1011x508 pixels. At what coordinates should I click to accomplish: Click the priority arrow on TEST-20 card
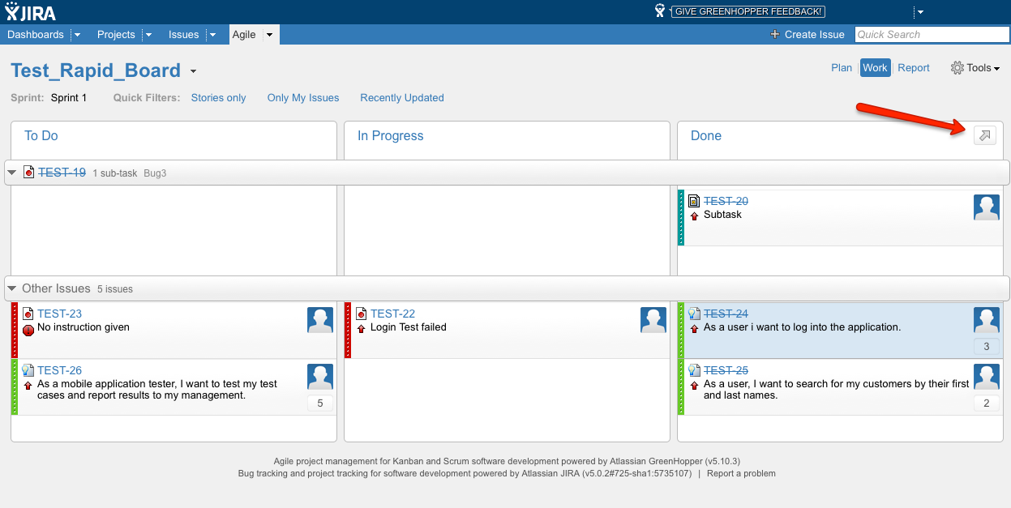(694, 216)
